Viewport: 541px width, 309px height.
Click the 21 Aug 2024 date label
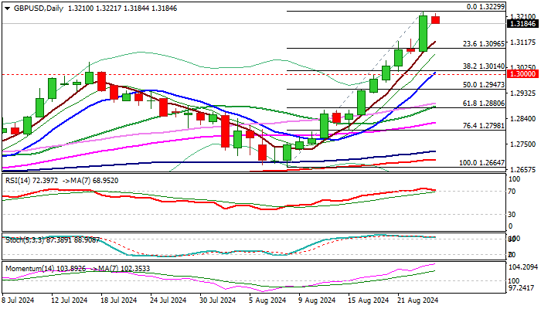420,301
